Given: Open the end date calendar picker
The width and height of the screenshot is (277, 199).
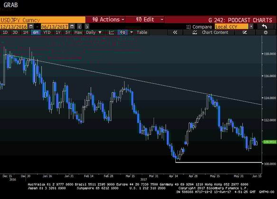Looking at the screenshot, I should [x=72, y=27].
